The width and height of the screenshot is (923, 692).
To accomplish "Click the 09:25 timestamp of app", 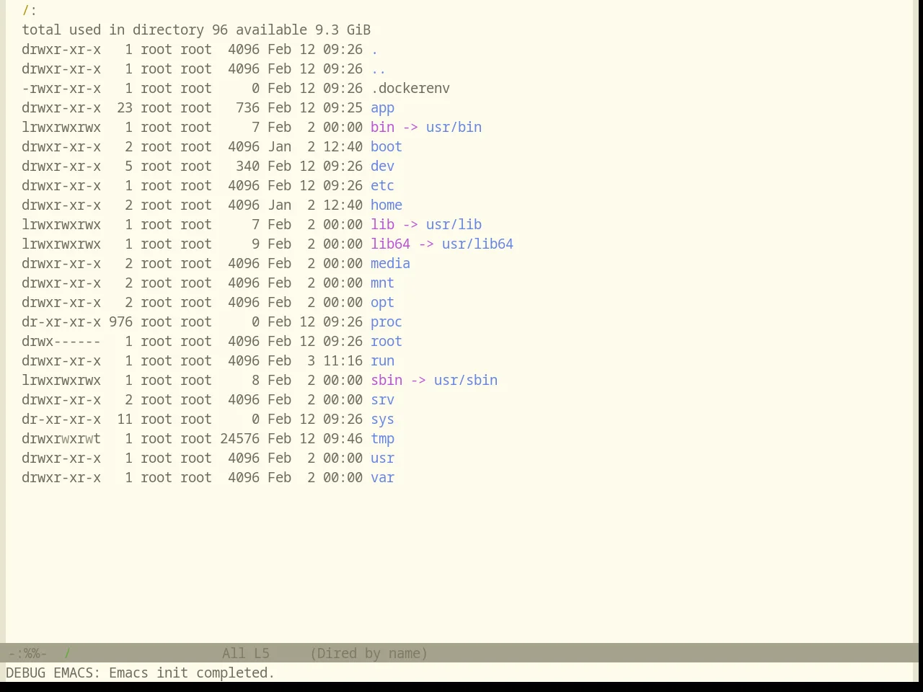I will pos(343,108).
